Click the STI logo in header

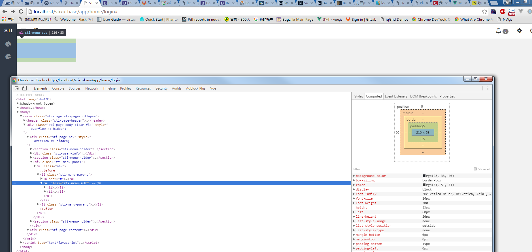pos(8,31)
